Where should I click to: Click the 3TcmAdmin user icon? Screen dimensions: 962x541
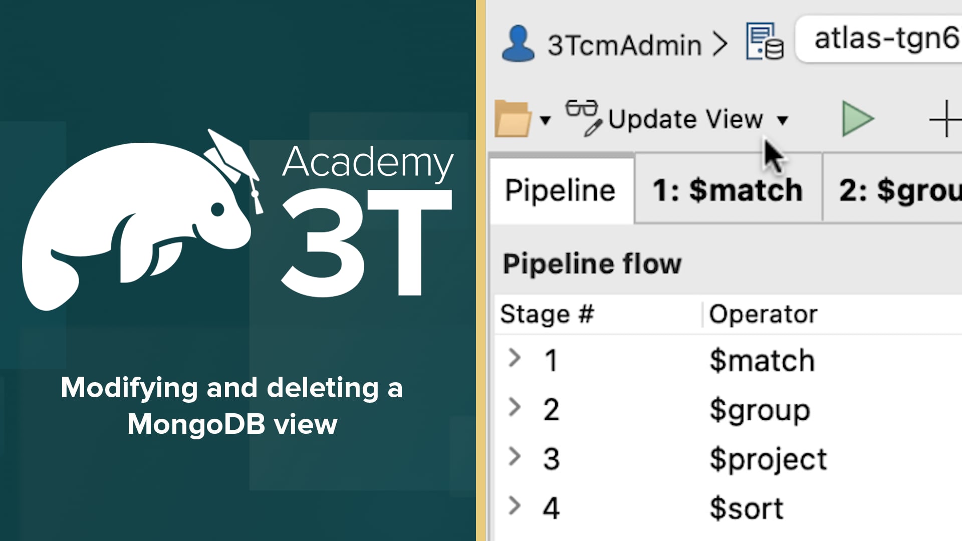[518, 43]
